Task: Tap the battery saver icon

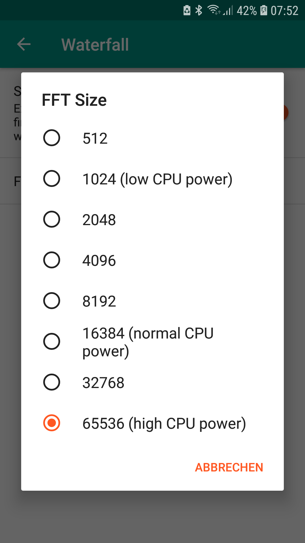Action: pyautogui.click(x=187, y=10)
